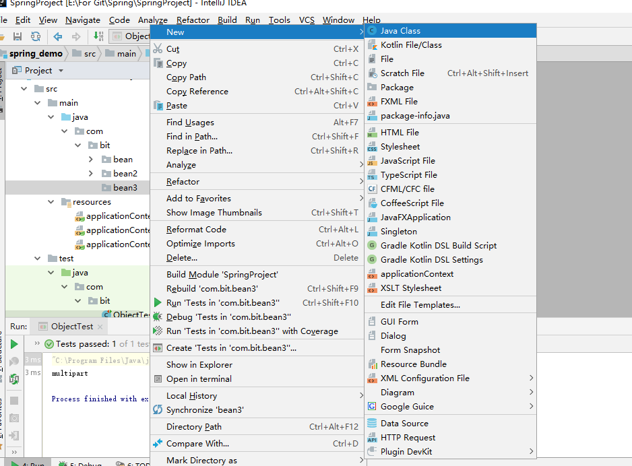Click the Scratch File icon
Screen dimensions: 632x466
pyautogui.click(x=372, y=73)
